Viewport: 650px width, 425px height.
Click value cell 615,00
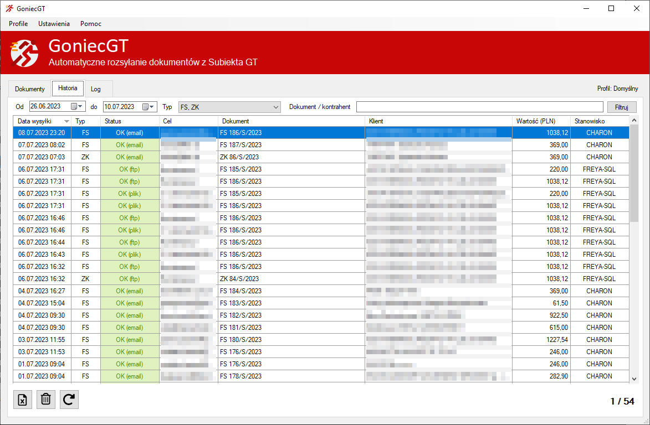(541, 328)
